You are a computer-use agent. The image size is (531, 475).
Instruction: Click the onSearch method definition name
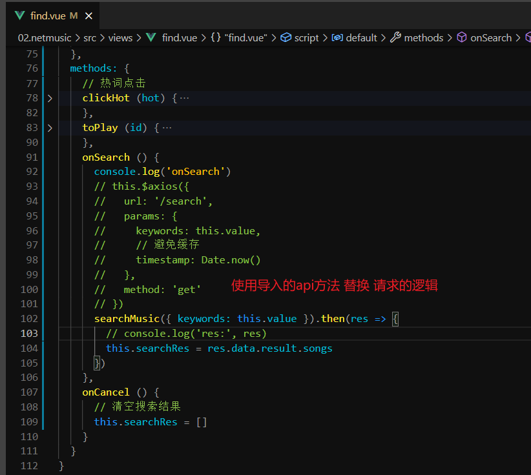pyautogui.click(x=106, y=157)
